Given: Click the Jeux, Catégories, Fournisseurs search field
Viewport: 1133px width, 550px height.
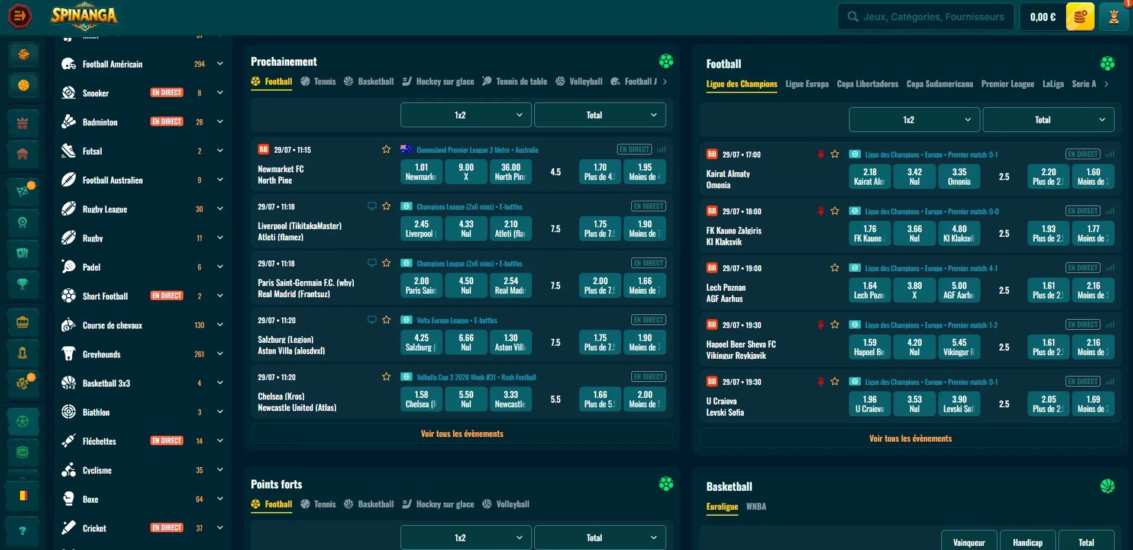Looking at the screenshot, I should click(x=926, y=17).
